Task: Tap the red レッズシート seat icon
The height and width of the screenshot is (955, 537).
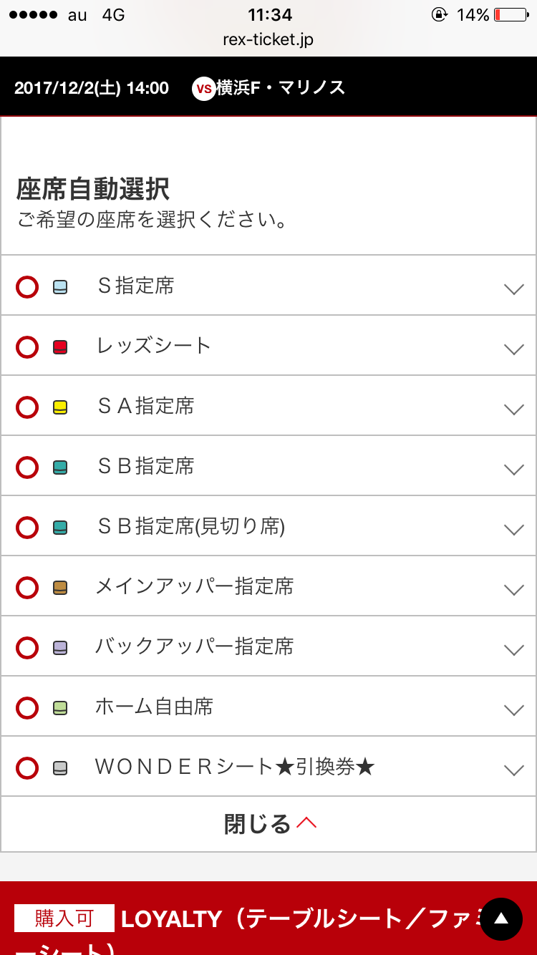Action: [x=60, y=348]
